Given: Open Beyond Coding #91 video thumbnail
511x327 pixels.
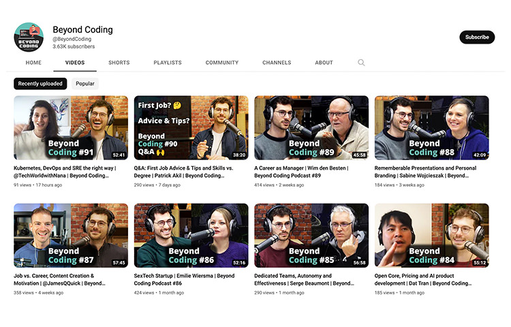Looking at the screenshot, I should coord(71,127).
